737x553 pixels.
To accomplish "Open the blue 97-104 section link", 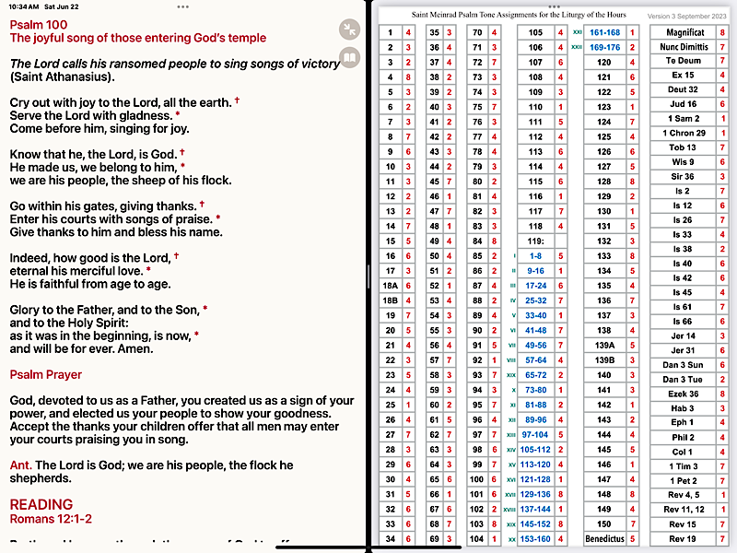I will coord(535,434).
